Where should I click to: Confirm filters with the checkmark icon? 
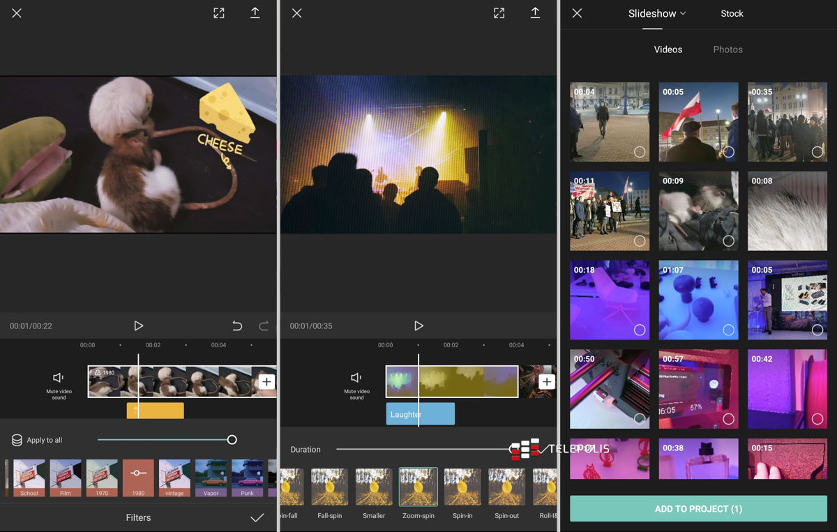pos(257,517)
